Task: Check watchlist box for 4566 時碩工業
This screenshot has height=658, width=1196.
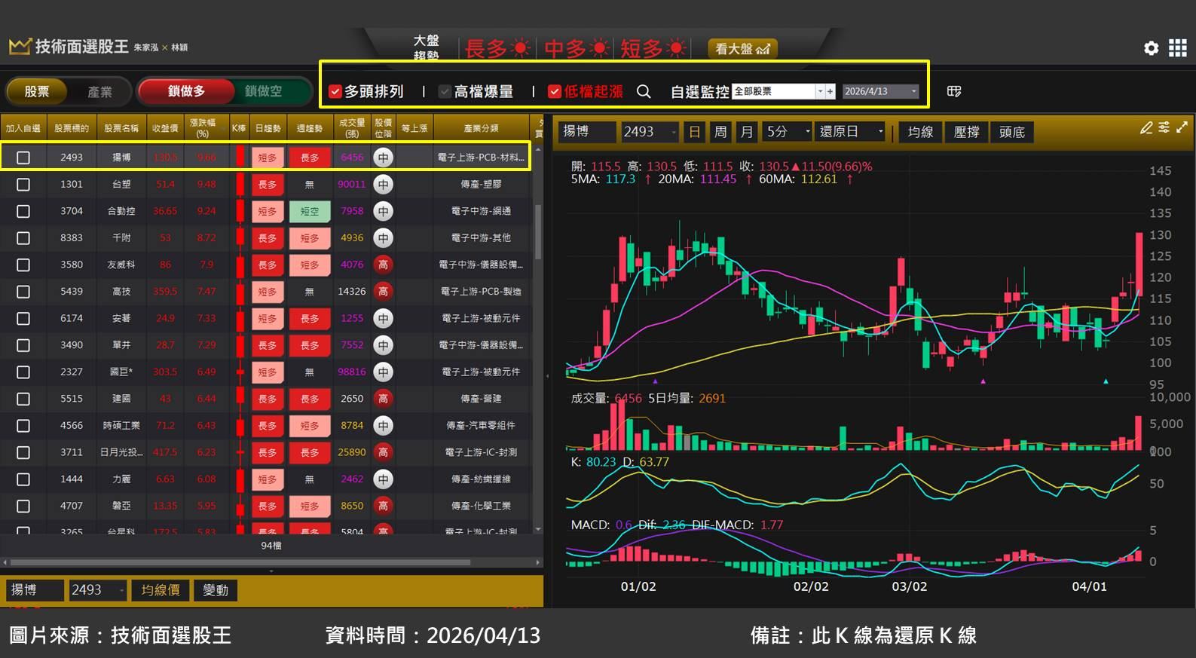Action: [23, 426]
